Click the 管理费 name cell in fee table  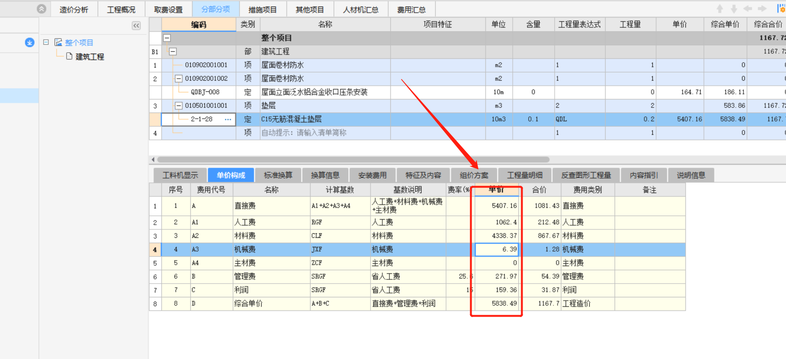click(x=271, y=277)
